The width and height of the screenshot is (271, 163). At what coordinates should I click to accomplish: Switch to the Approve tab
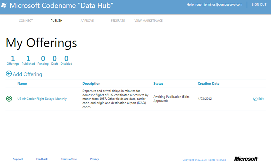coord(87,21)
